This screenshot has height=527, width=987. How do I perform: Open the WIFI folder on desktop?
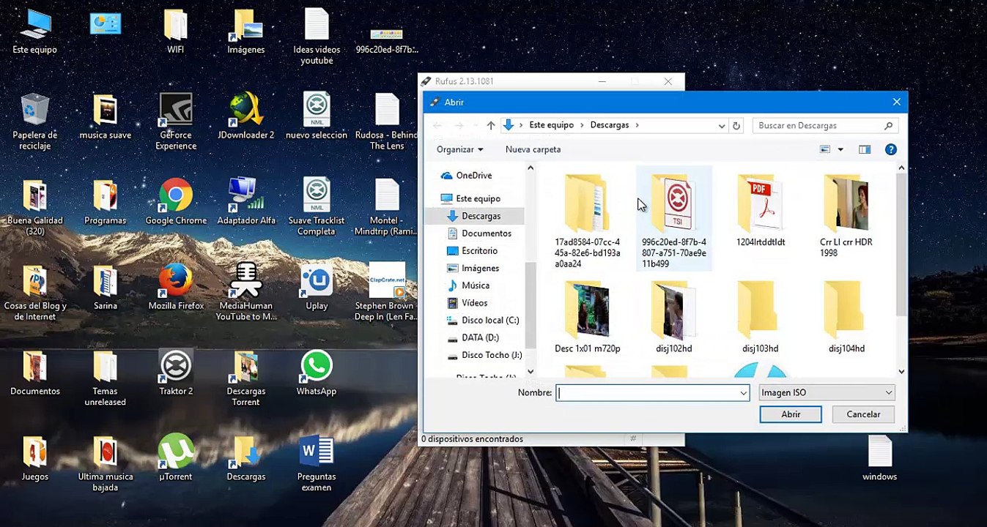[176, 32]
